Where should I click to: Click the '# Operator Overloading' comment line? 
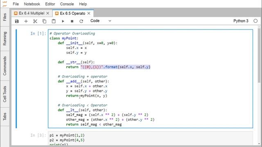(72, 33)
